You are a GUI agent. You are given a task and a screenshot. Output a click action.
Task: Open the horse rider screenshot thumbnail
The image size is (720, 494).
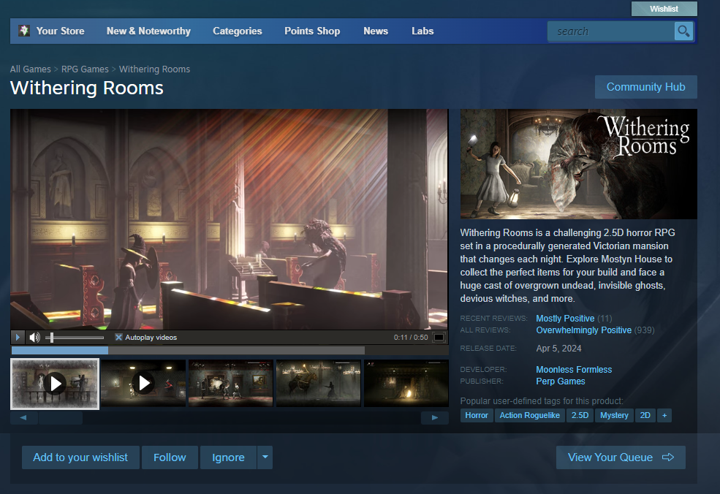coord(319,384)
